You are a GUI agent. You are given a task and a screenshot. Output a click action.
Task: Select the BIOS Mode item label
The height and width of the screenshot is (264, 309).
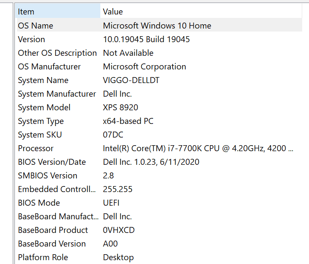[x=39, y=203]
